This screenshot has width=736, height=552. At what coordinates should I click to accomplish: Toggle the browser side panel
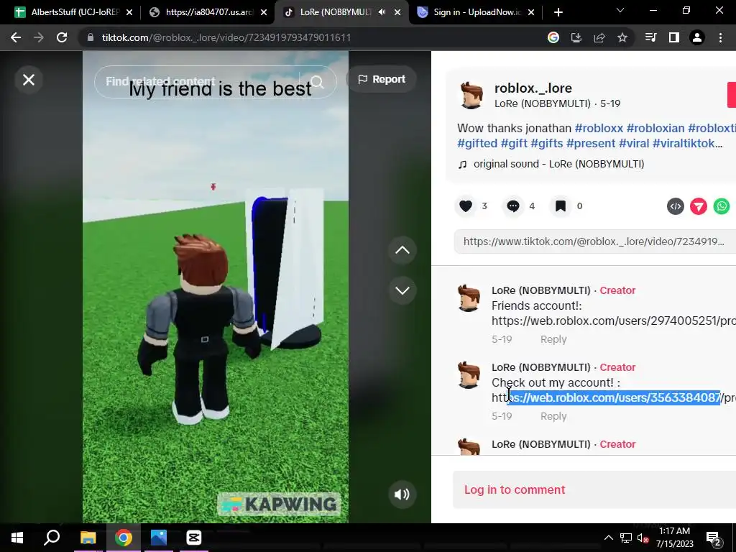click(674, 37)
